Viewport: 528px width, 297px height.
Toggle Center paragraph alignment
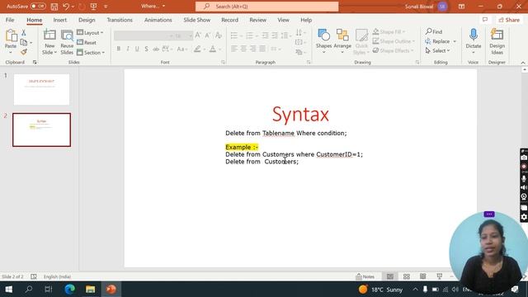click(243, 49)
